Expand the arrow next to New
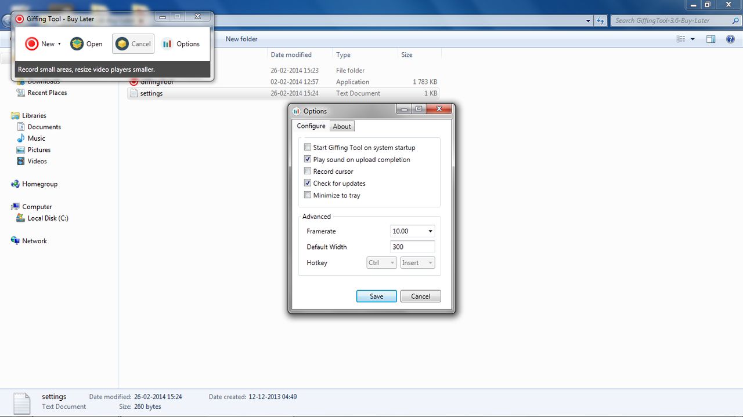The width and height of the screenshot is (743, 417). coord(59,44)
